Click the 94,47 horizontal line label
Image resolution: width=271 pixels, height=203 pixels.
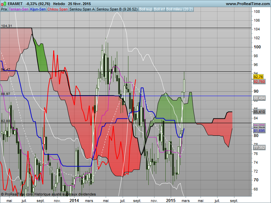pyautogui.click(x=5, y=70)
